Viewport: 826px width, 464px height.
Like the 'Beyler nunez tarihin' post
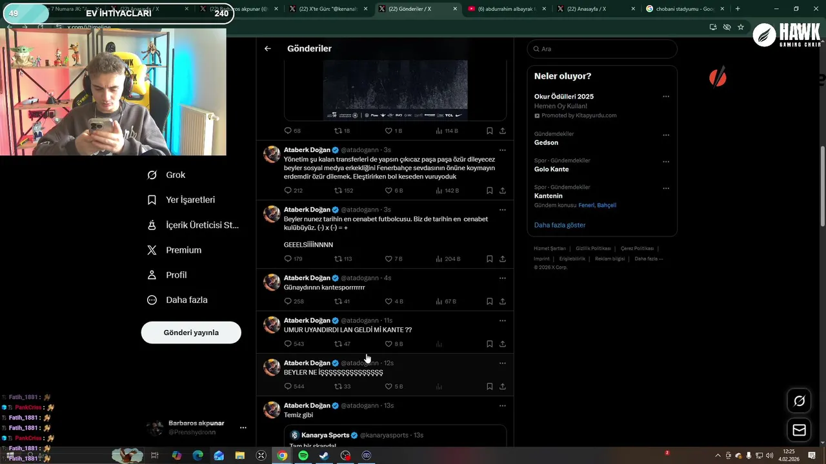[x=388, y=258]
